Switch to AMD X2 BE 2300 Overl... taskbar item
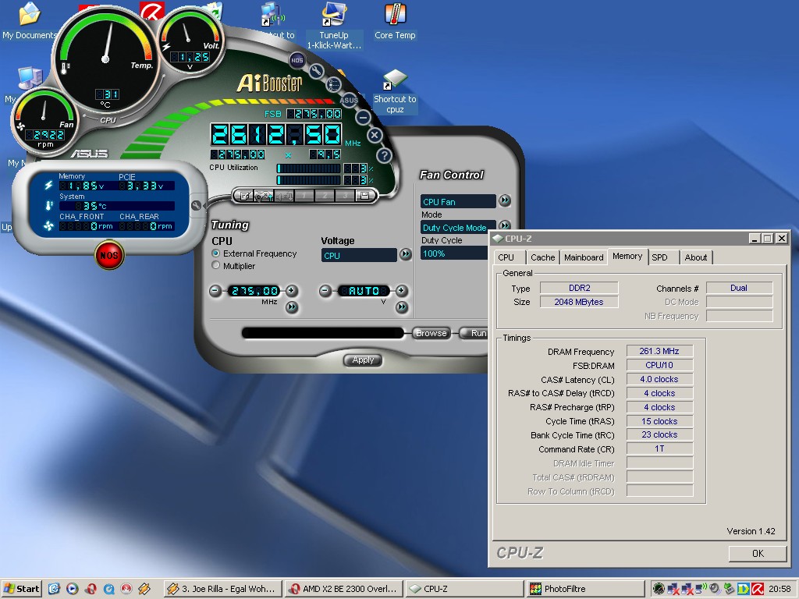Viewport: 799px width, 599px height. (343, 589)
